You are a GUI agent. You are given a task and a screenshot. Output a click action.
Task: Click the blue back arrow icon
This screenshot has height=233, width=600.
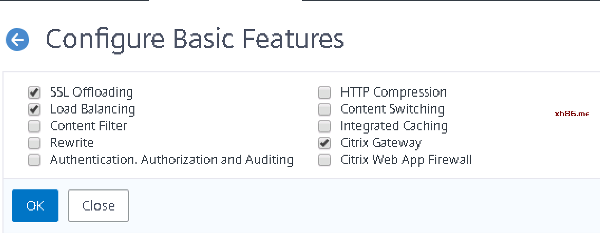(x=17, y=39)
